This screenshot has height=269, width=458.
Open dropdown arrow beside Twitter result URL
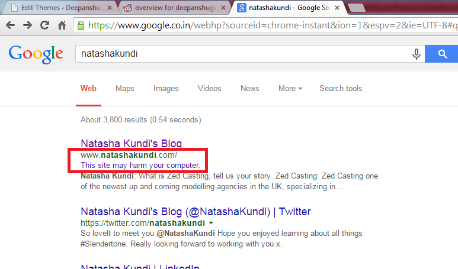tap(211, 223)
